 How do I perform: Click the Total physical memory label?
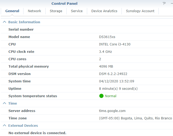pos(29,66)
